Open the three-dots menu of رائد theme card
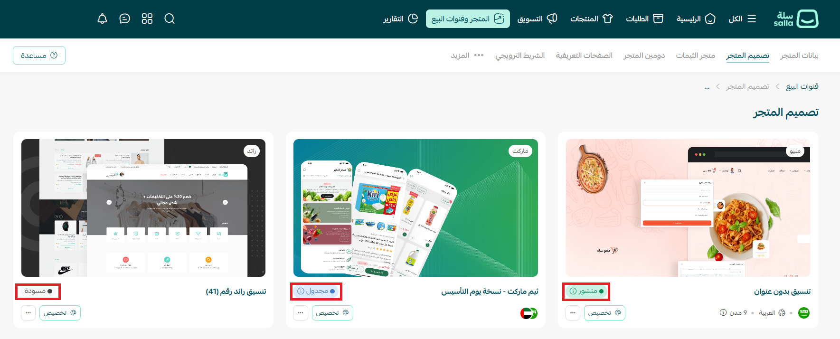Screen dimensions: 840x339 click(28, 313)
